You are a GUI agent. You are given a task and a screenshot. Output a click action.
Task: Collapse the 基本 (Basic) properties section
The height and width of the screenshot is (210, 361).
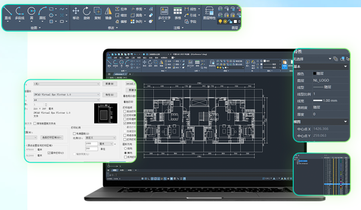pyautogui.click(x=345, y=67)
